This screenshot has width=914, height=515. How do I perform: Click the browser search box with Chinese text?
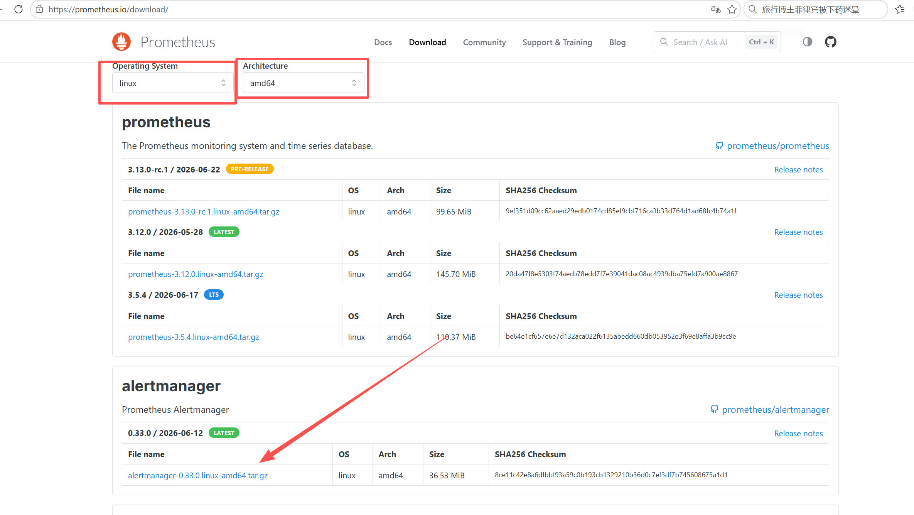click(x=816, y=9)
